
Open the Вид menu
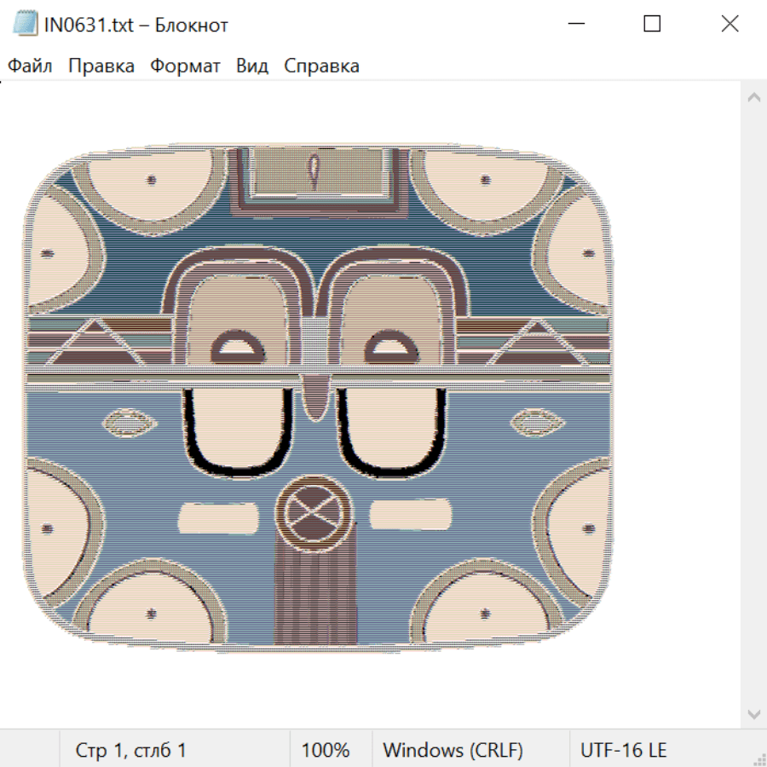click(x=251, y=66)
